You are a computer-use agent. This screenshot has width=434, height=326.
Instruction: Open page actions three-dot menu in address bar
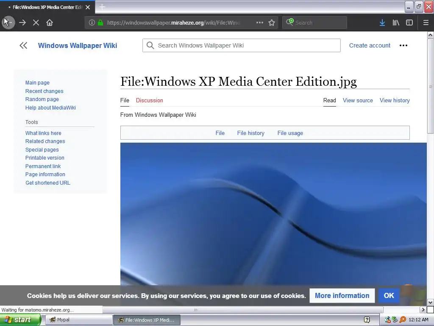click(x=260, y=22)
